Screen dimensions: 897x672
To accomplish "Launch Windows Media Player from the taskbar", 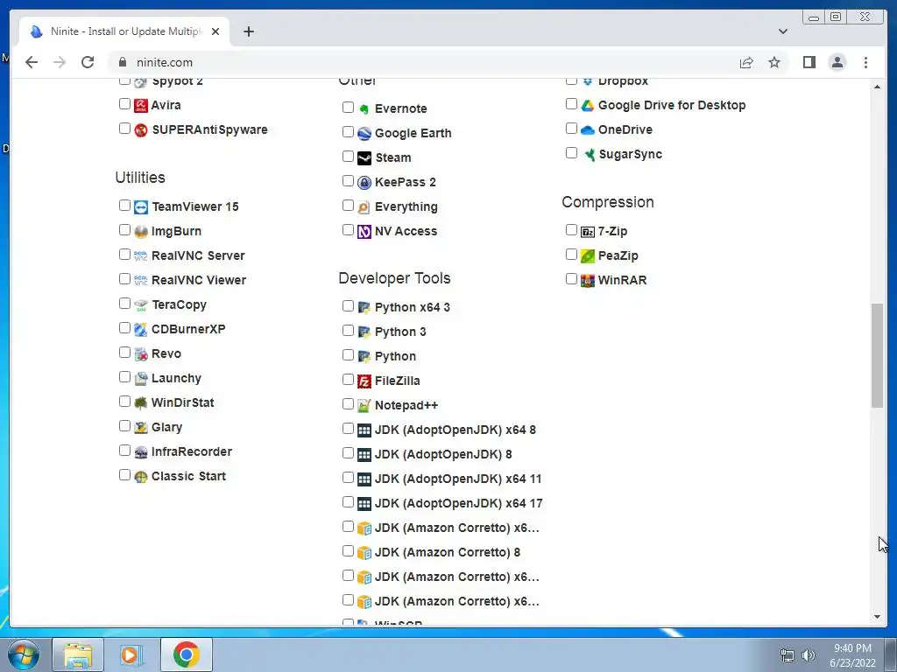I will (x=131, y=654).
